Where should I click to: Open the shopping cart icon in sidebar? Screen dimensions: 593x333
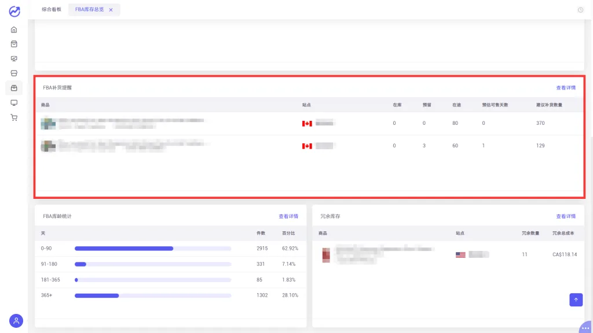pos(14,117)
